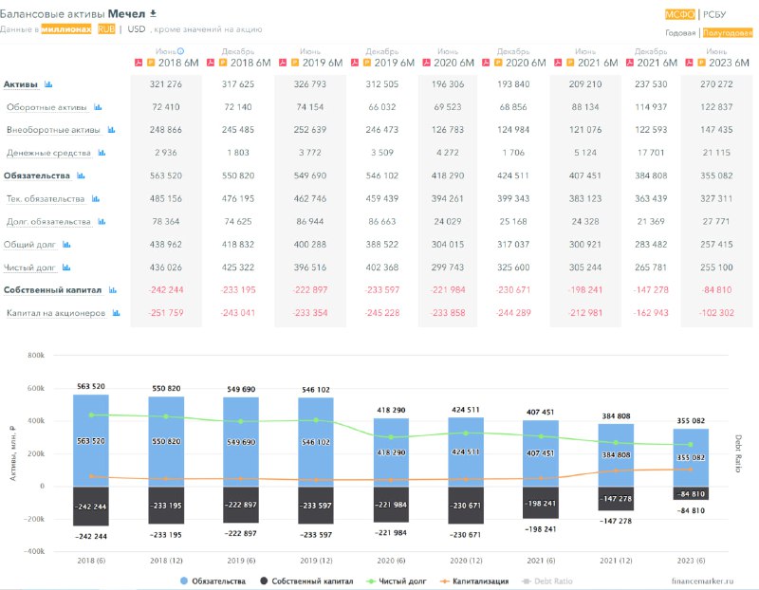Toggle Чистый долг series in chart legend
This screenshot has height=590, width=759.
[397, 581]
